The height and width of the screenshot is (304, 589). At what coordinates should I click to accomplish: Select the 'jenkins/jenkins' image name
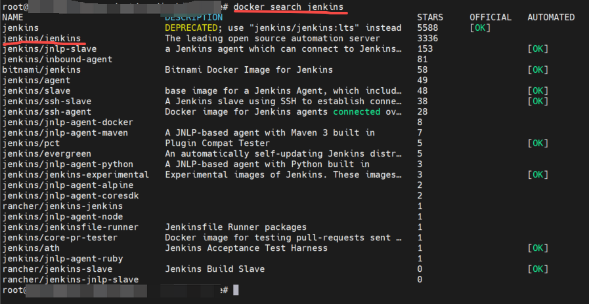point(41,38)
